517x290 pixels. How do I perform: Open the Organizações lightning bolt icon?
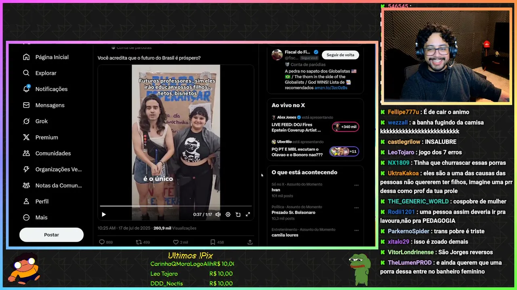click(x=26, y=169)
